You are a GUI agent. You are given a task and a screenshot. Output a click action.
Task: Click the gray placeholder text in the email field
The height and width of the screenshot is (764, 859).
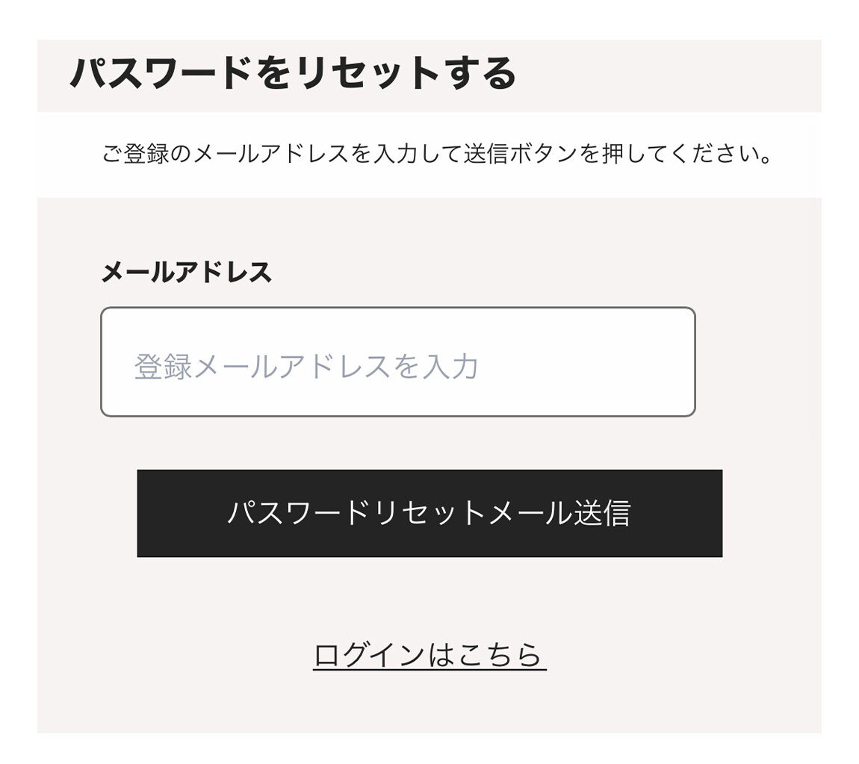click(307, 367)
